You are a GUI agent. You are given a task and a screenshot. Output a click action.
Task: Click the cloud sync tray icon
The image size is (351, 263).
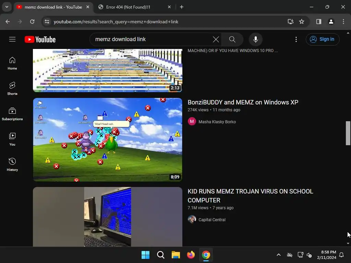pyautogui.click(x=290, y=255)
